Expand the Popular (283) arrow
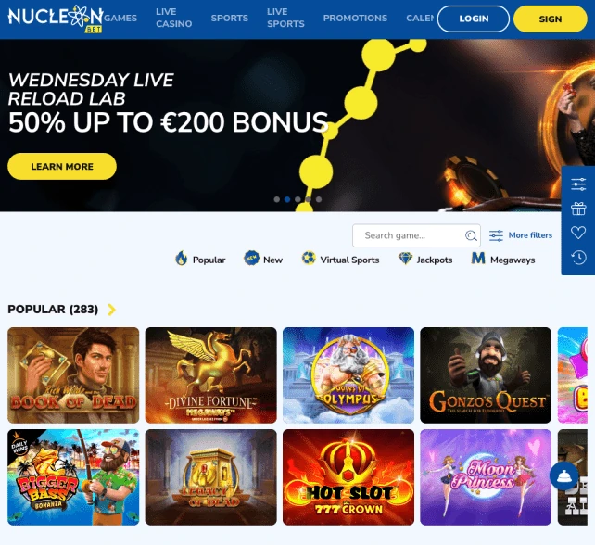The height and width of the screenshot is (545, 595). (x=111, y=310)
